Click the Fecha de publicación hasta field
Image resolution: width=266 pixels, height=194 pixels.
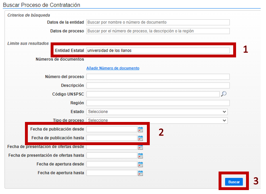click(112, 138)
